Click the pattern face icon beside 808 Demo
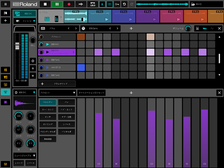 coord(84,28)
